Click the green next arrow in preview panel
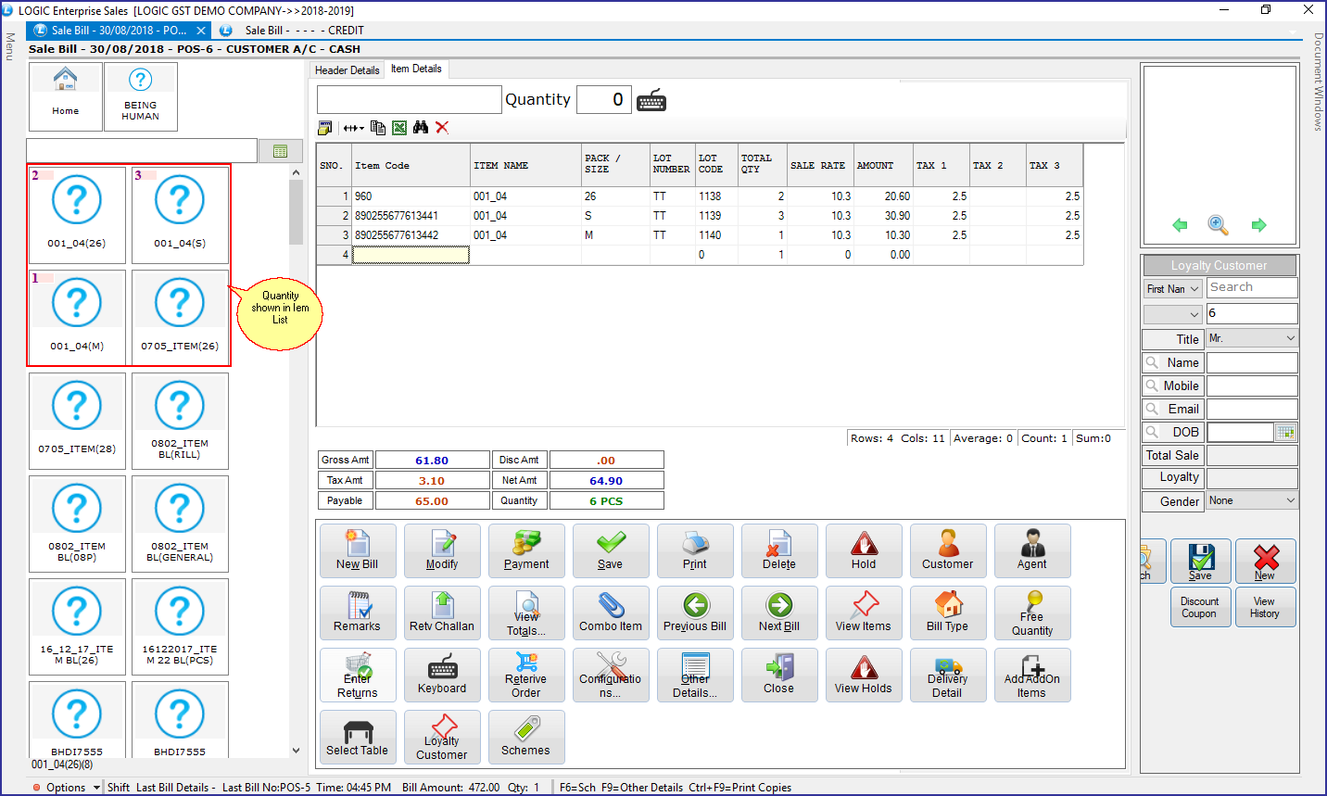This screenshot has height=796, width=1327. (1258, 225)
